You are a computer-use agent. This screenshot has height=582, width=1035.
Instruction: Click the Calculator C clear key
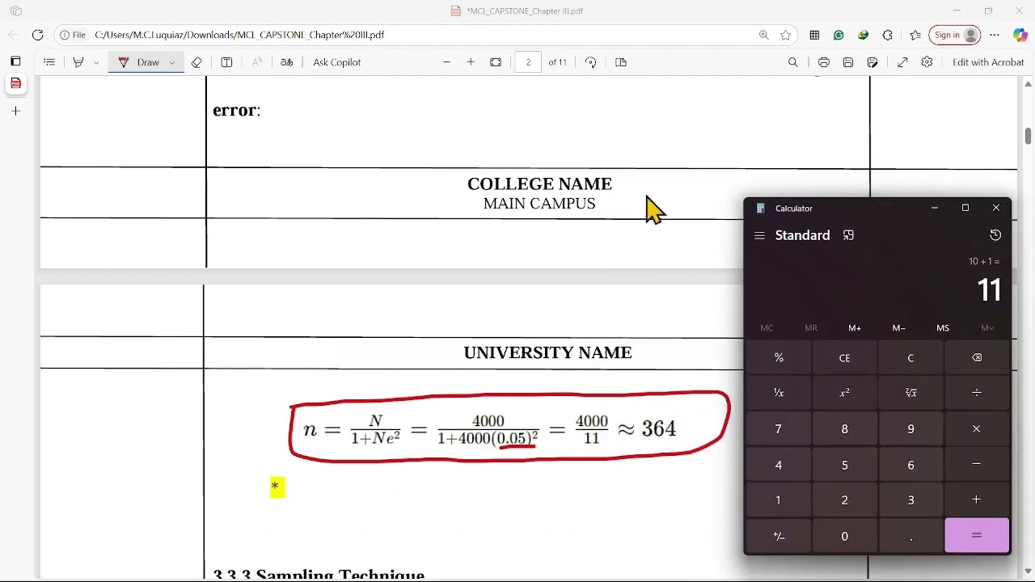[910, 358]
